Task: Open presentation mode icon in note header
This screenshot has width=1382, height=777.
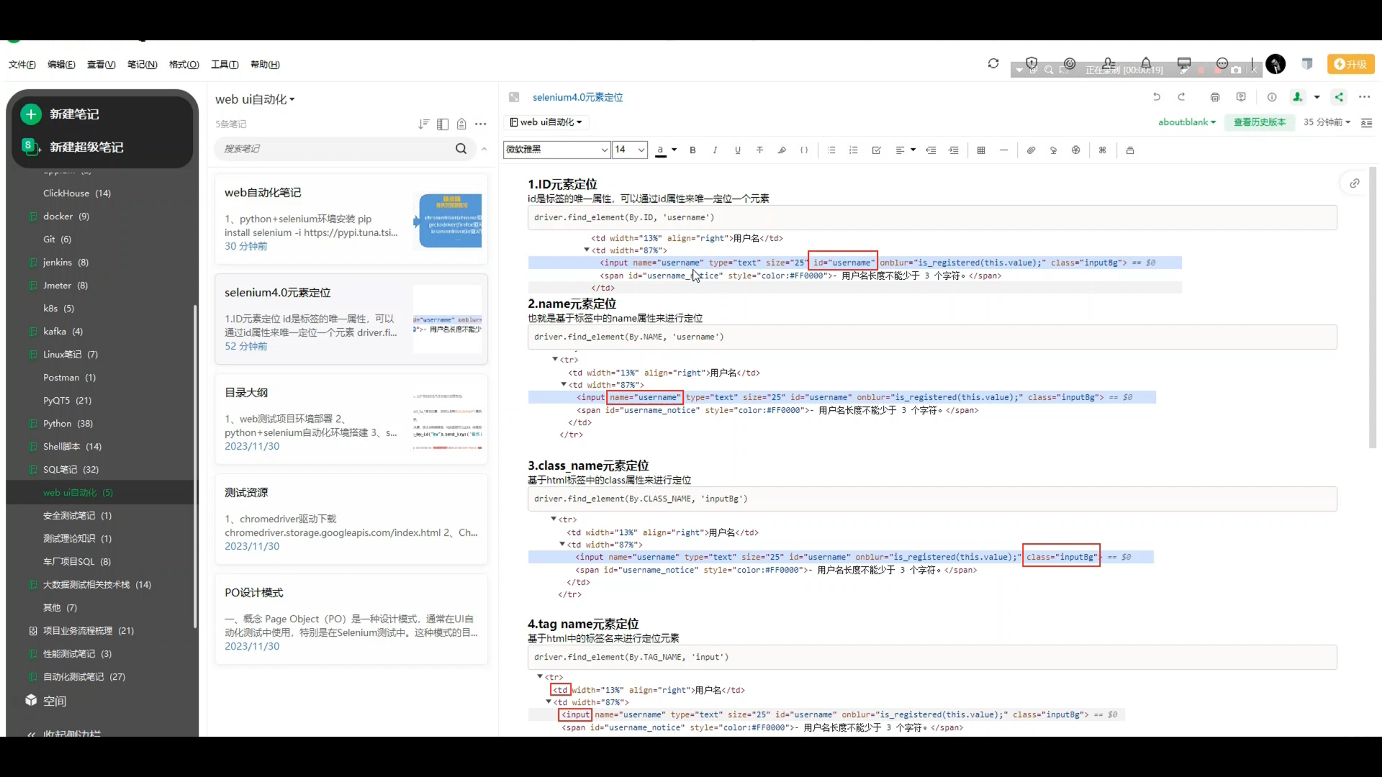Action: pyautogui.click(x=1241, y=97)
